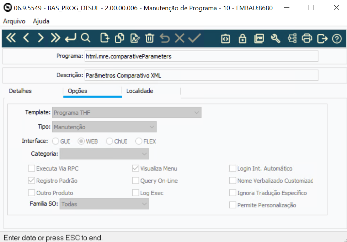Open the Familia SO dropdown
The image size is (347, 242).
pyautogui.click(x=104, y=204)
